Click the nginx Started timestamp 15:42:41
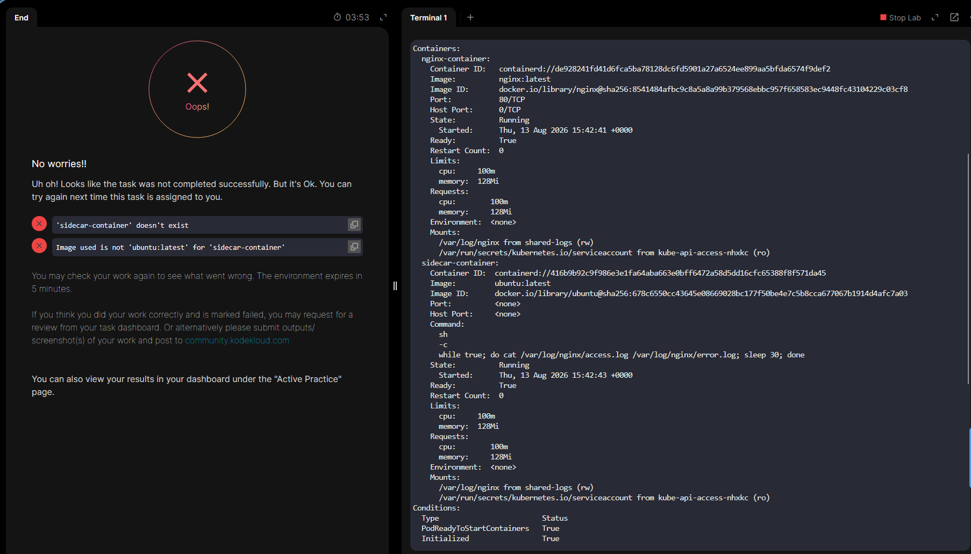 pos(566,130)
